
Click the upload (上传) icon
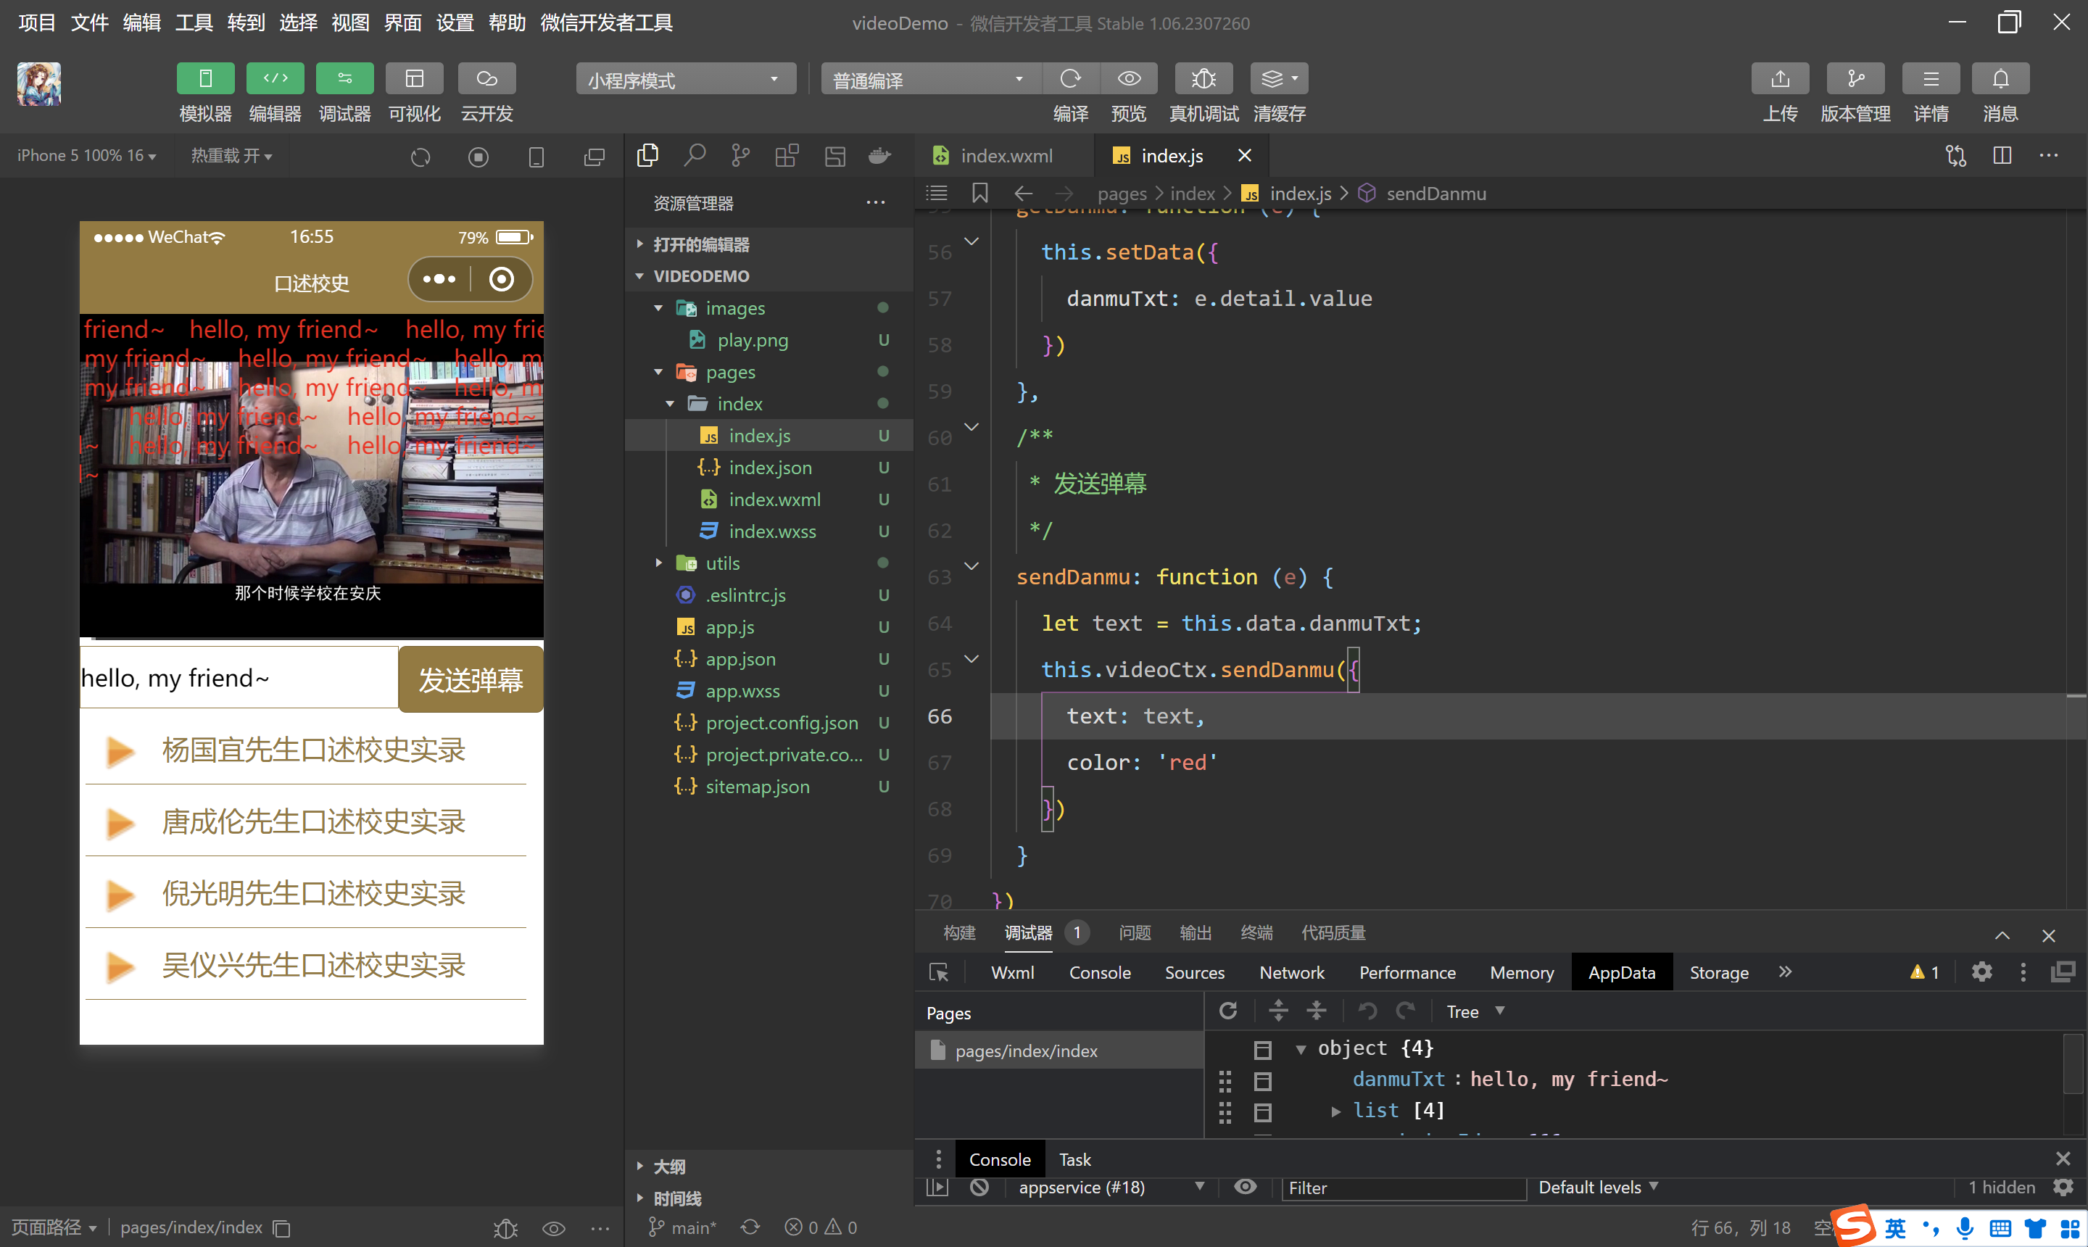1779,79
